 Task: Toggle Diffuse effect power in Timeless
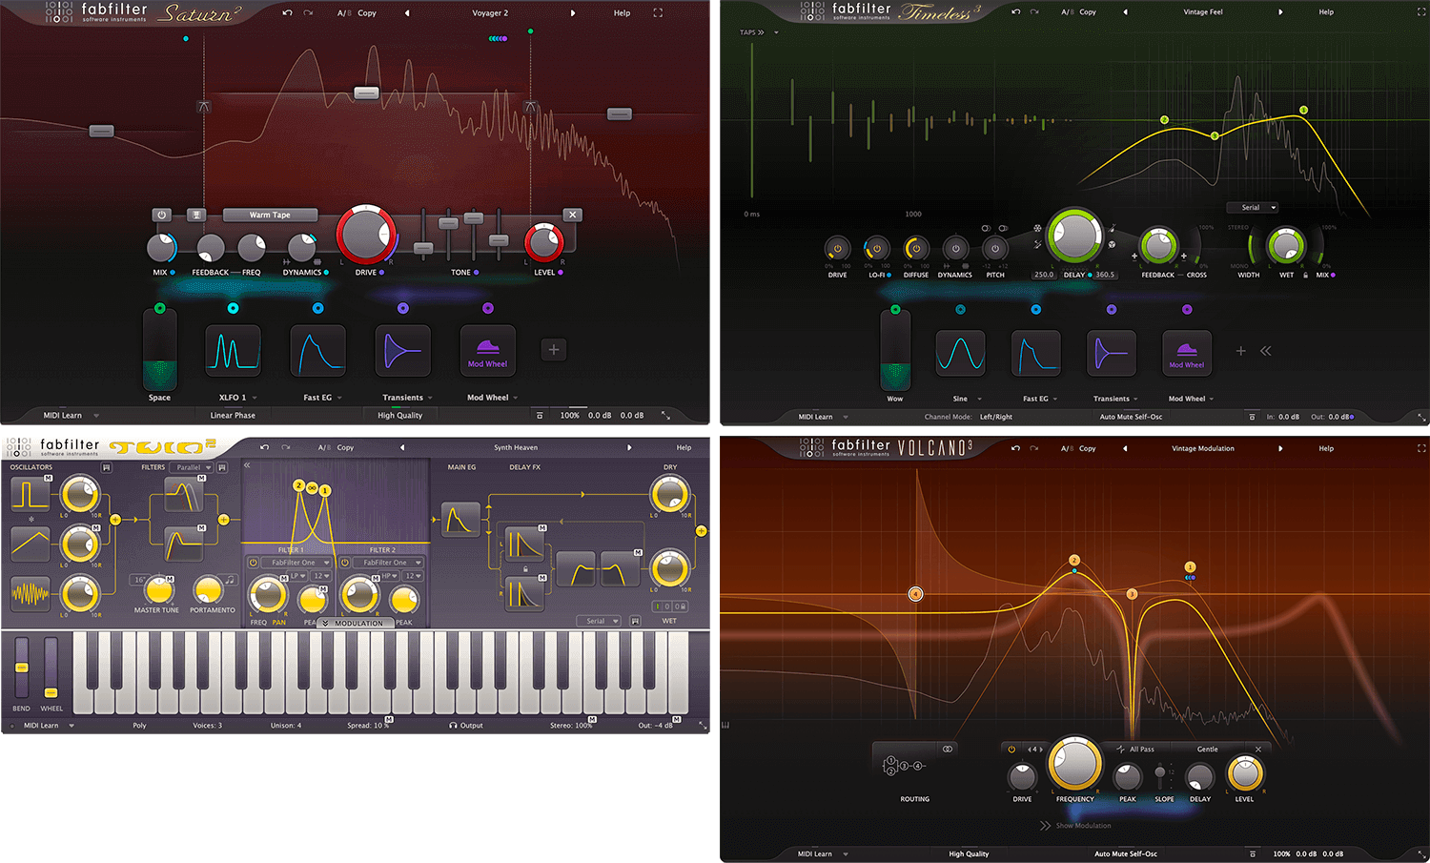point(916,249)
